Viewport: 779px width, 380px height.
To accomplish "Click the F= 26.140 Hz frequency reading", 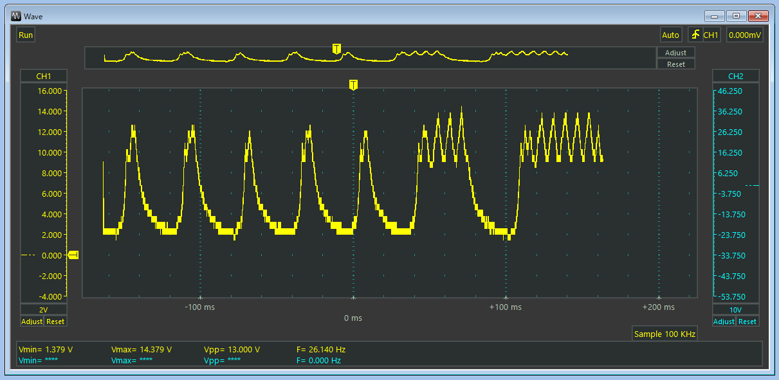I will point(321,350).
